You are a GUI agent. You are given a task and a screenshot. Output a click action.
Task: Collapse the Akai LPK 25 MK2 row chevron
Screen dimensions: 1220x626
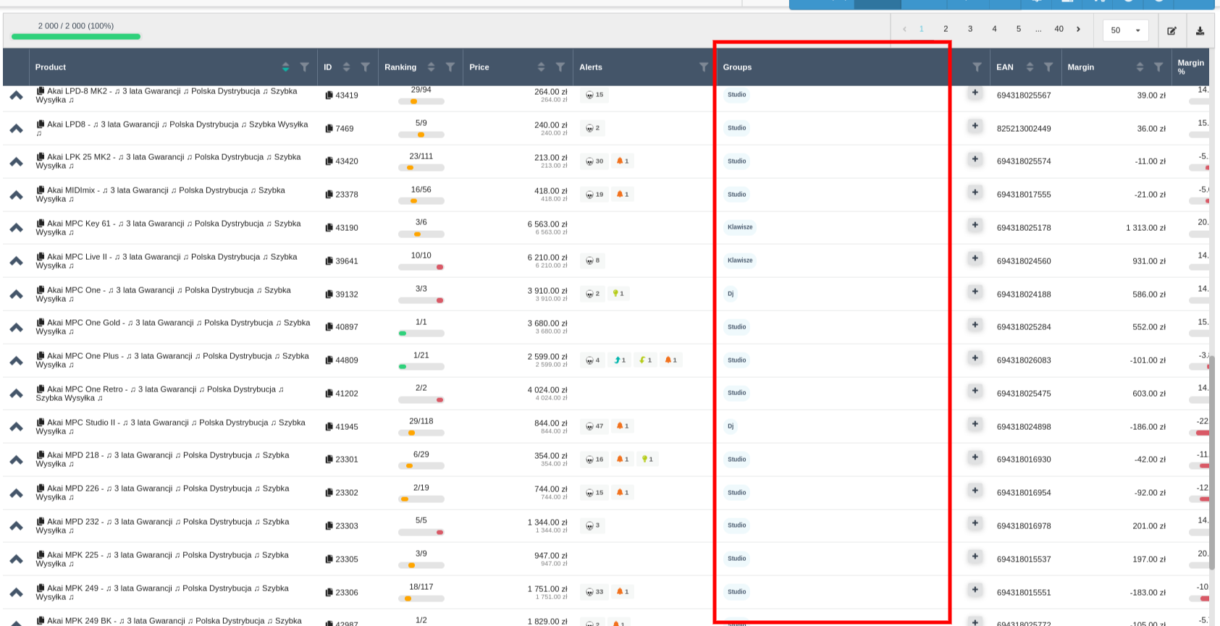point(16,161)
